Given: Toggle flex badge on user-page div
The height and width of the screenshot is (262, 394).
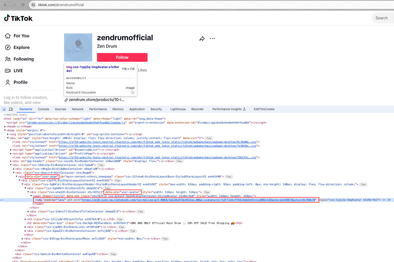Looking at the screenshot, I should tap(228, 177).
